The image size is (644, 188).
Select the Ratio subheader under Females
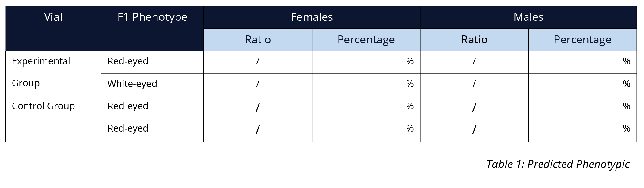[x=258, y=40]
